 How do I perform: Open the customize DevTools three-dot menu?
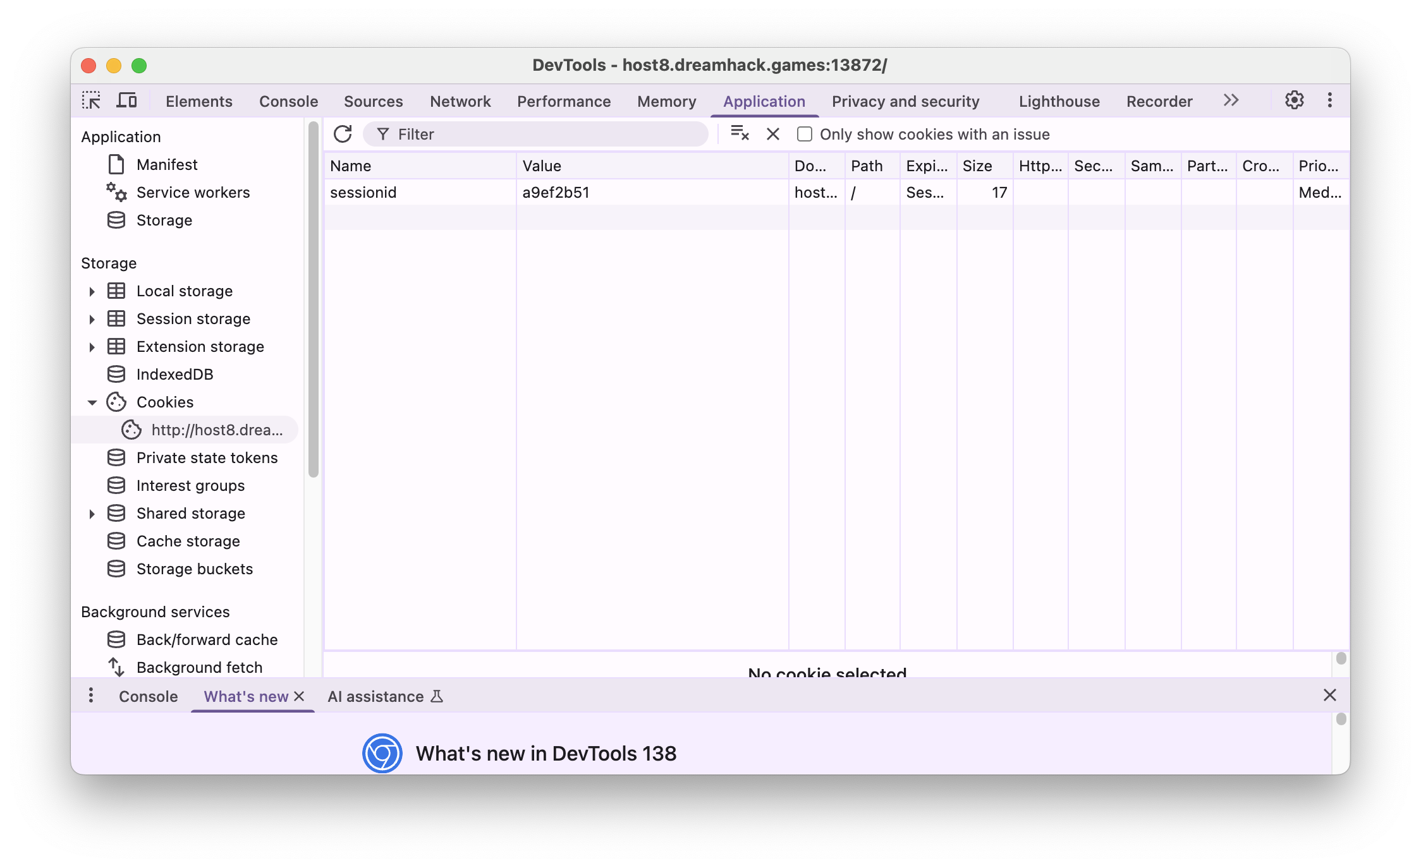click(x=1329, y=100)
